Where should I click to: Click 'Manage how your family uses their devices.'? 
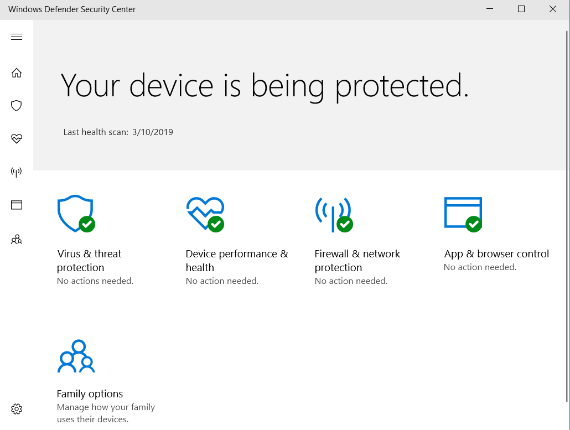[106, 413]
